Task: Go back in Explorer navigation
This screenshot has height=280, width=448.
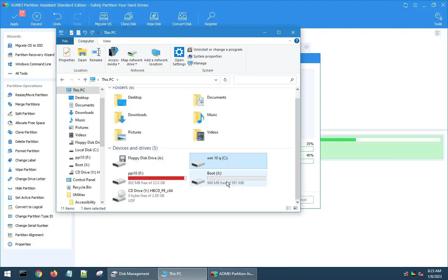Action: (x=62, y=80)
